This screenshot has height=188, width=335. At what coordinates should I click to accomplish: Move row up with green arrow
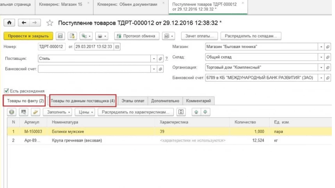[x=196, y=112]
